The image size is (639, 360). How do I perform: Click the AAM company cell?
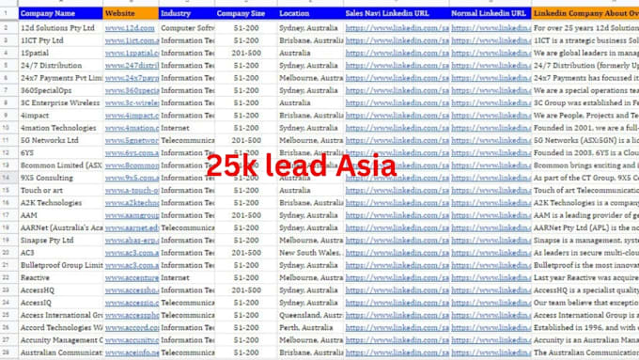[60, 215]
